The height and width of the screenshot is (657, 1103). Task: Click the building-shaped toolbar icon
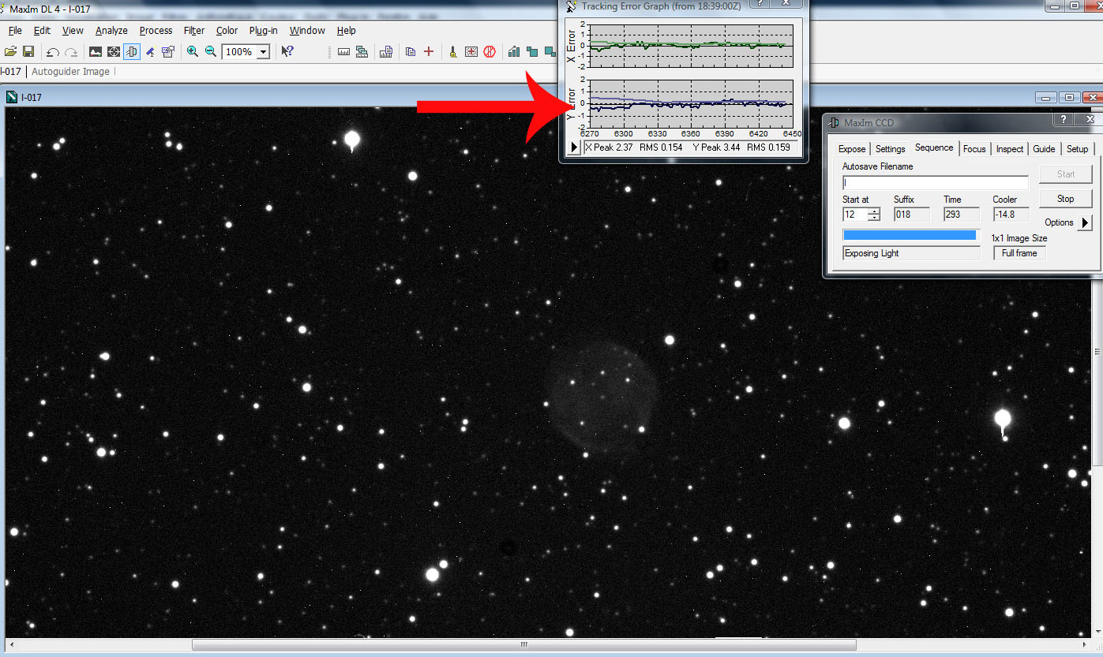(386, 52)
